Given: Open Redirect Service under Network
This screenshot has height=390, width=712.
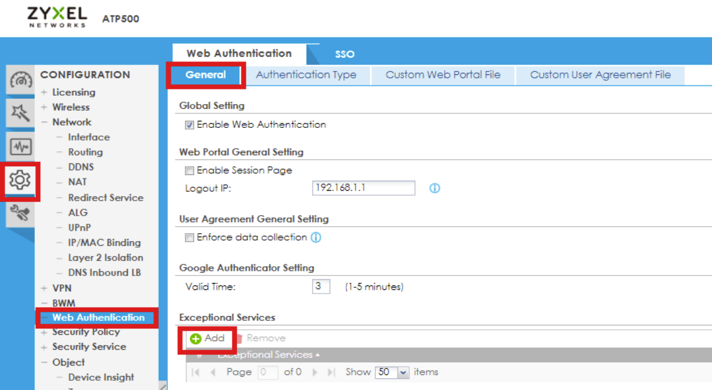Looking at the screenshot, I should [x=105, y=198].
